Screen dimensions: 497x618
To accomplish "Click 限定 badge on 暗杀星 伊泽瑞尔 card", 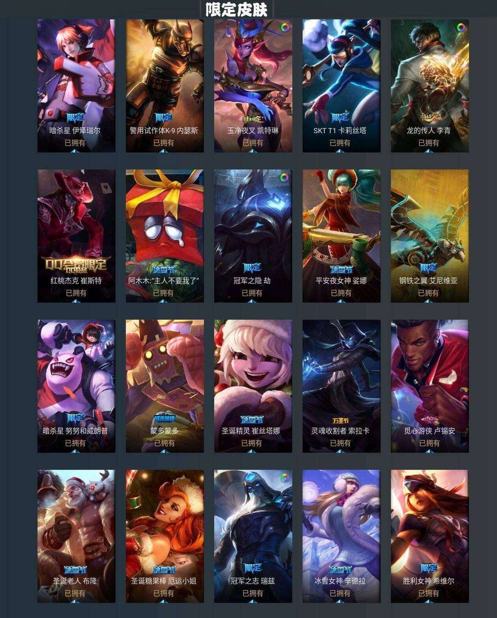I will (75, 118).
